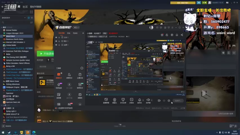The image size is (240, 135).
Task: Mute the microphone in the stream companion
Action: tap(139, 101)
